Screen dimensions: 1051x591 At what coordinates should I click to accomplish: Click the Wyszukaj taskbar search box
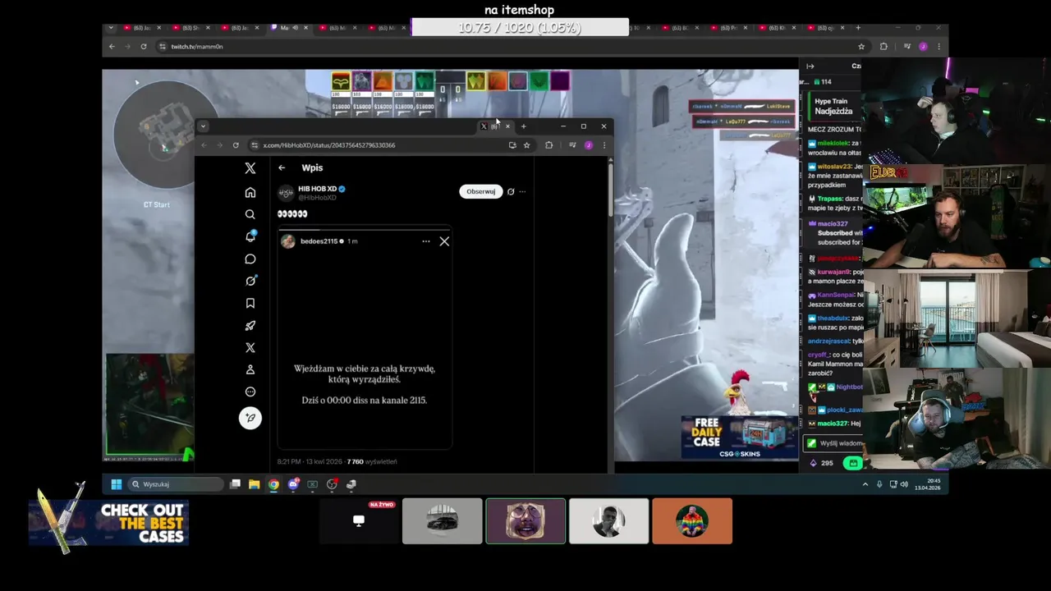click(177, 484)
